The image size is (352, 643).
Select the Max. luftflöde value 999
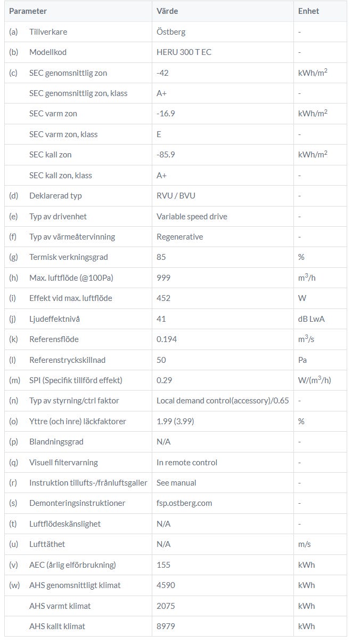point(163,278)
